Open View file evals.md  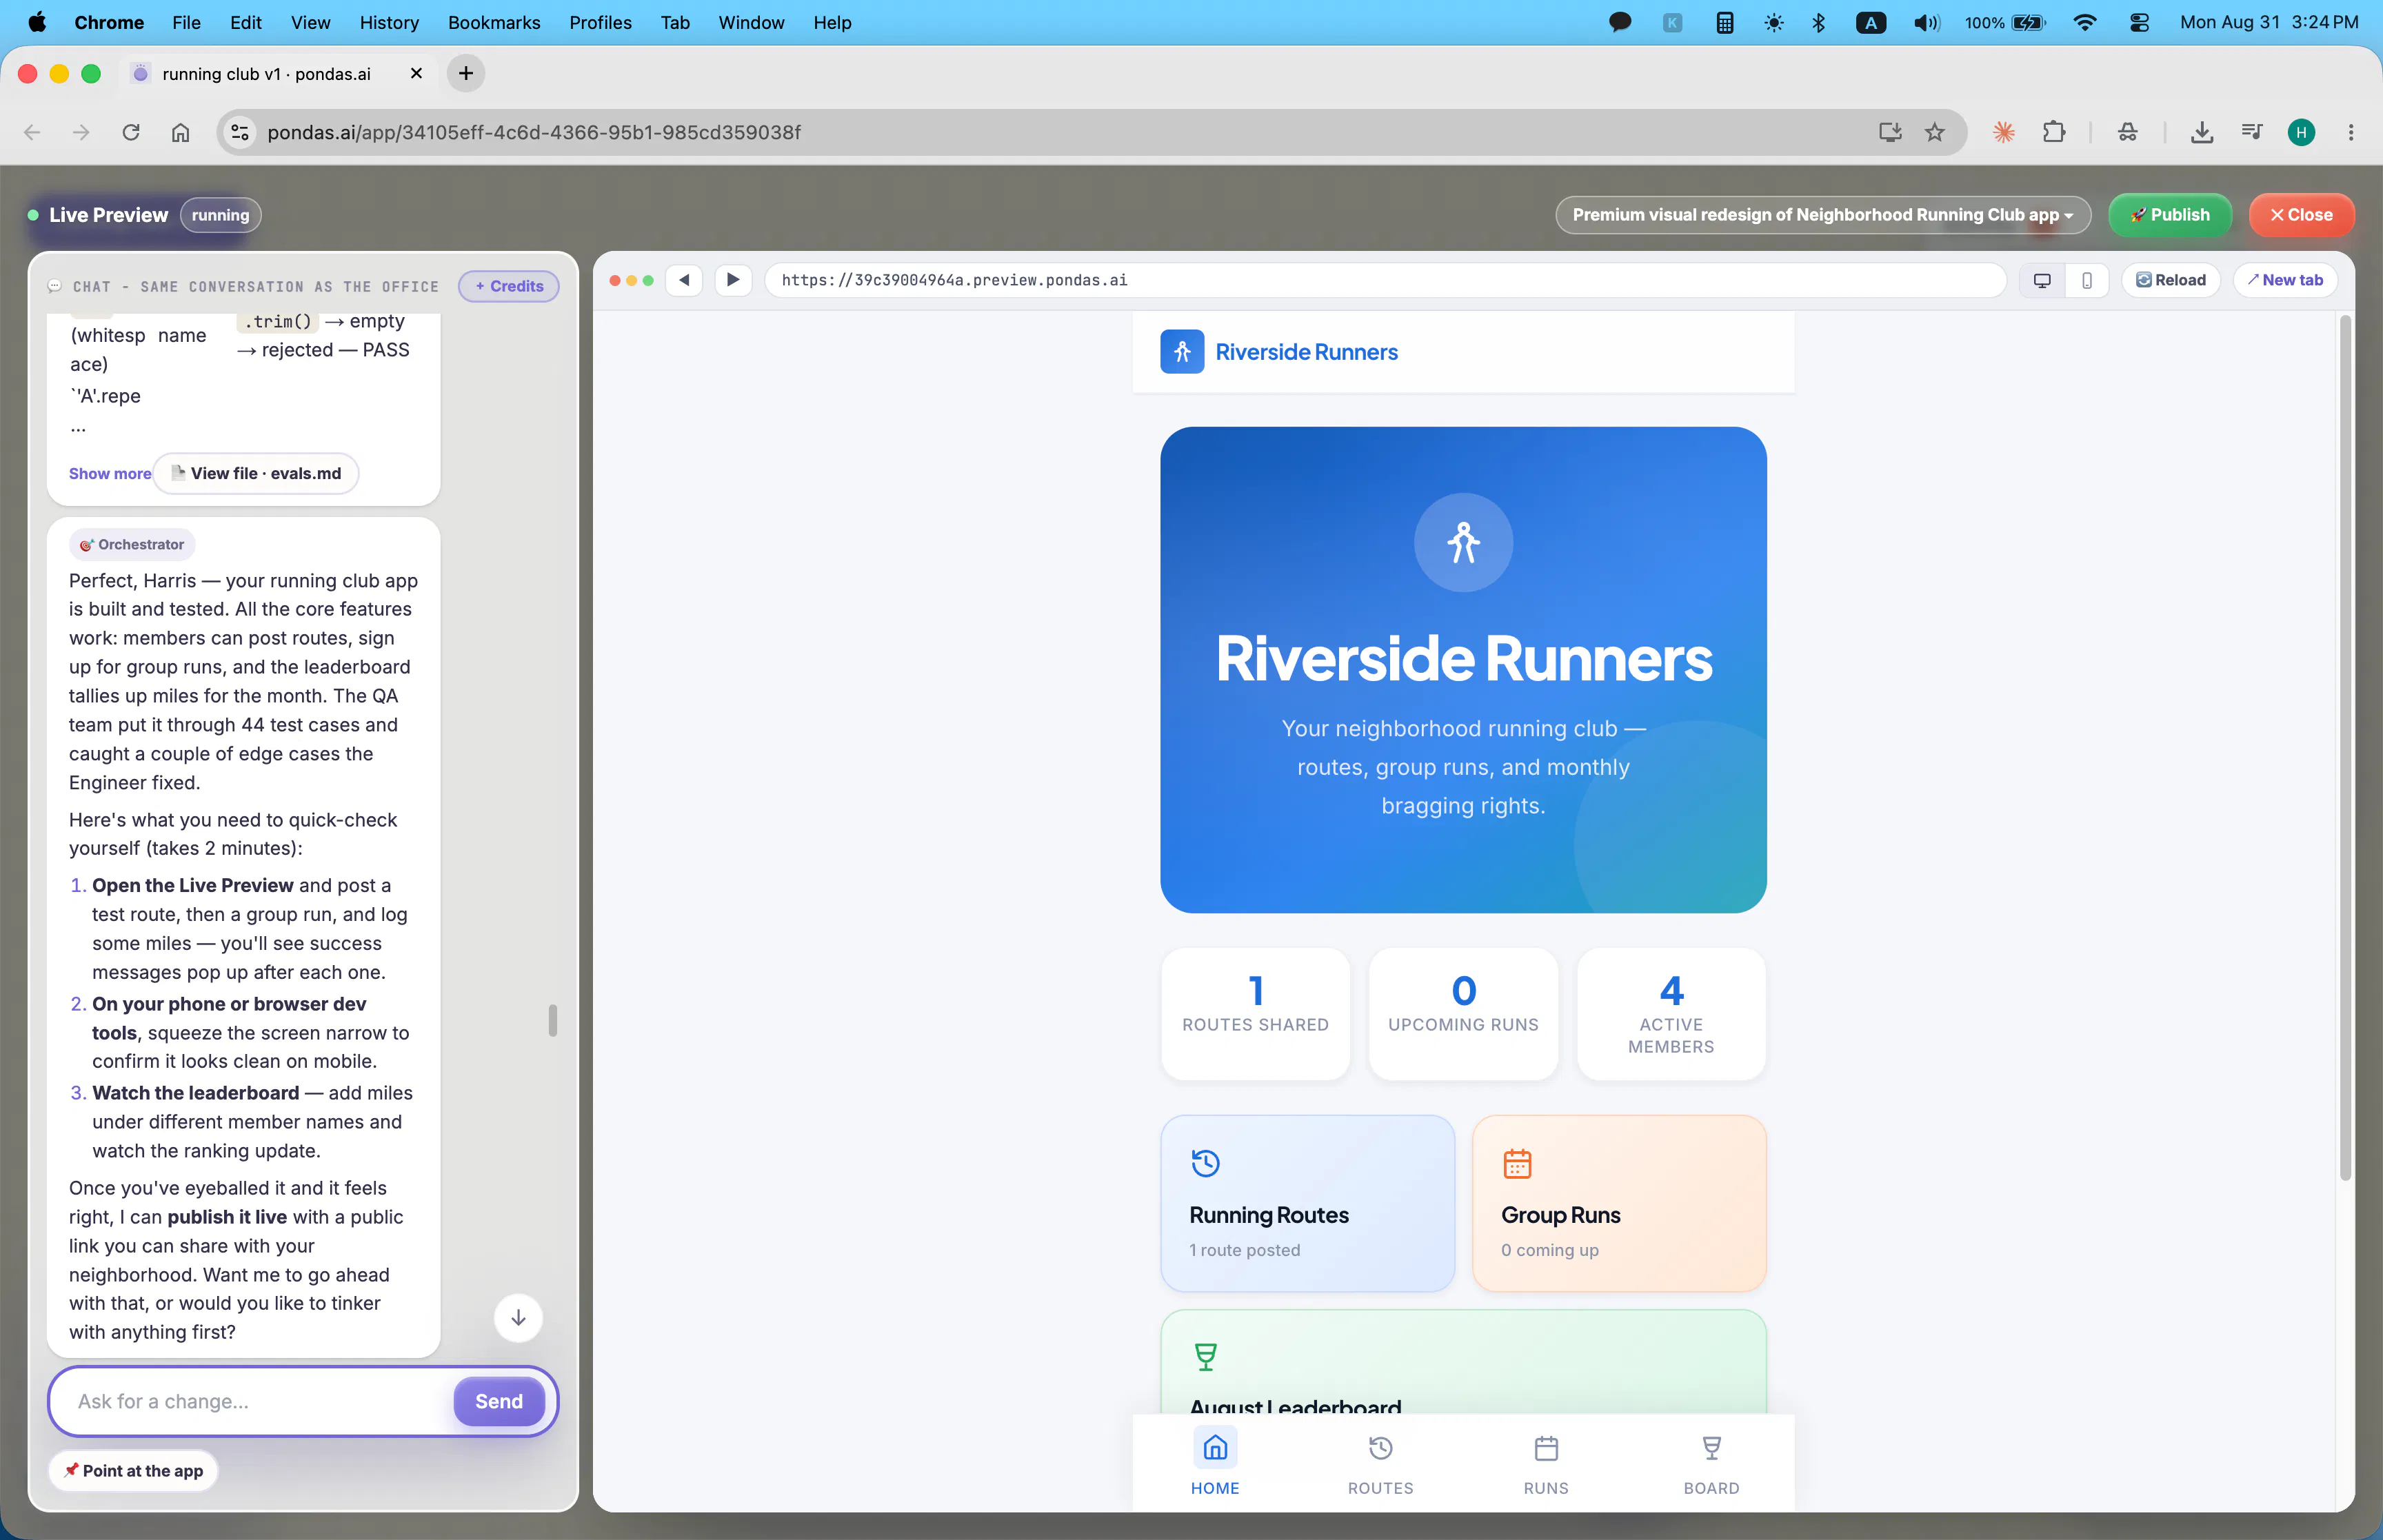pos(256,474)
